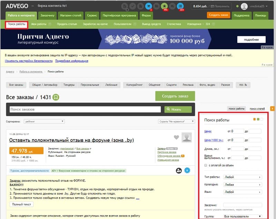Viewport: 276px width, 219px height.
Task: Switch to the Копирайтинг tab
Action: click(133, 85)
